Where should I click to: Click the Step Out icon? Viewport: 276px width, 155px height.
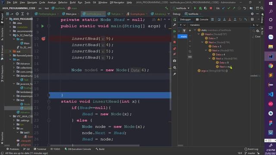235,19
